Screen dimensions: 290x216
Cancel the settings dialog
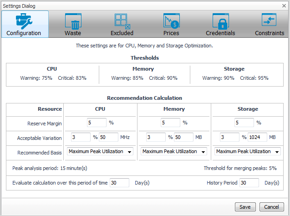[x=271, y=207]
